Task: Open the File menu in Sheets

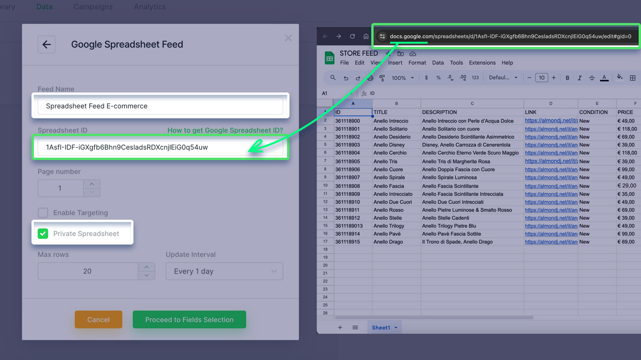Action: pos(344,63)
